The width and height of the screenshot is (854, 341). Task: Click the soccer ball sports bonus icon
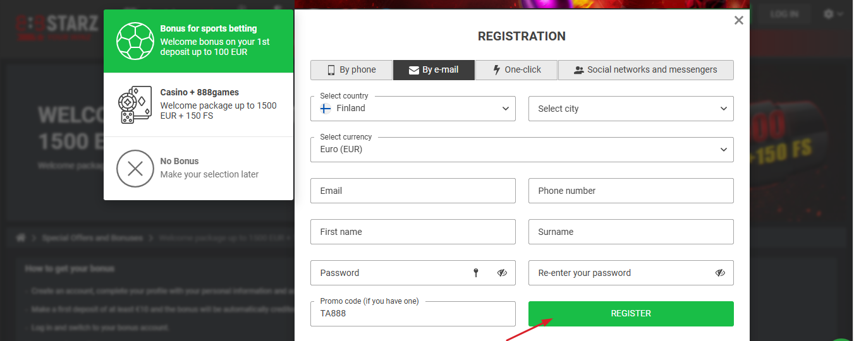pyautogui.click(x=135, y=41)
